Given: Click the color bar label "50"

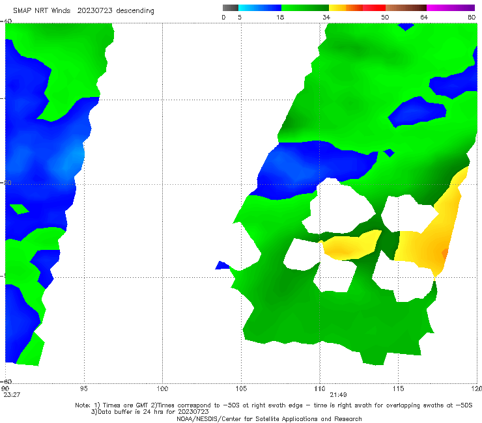Looking at the screenshot, I should pos(385,17).
